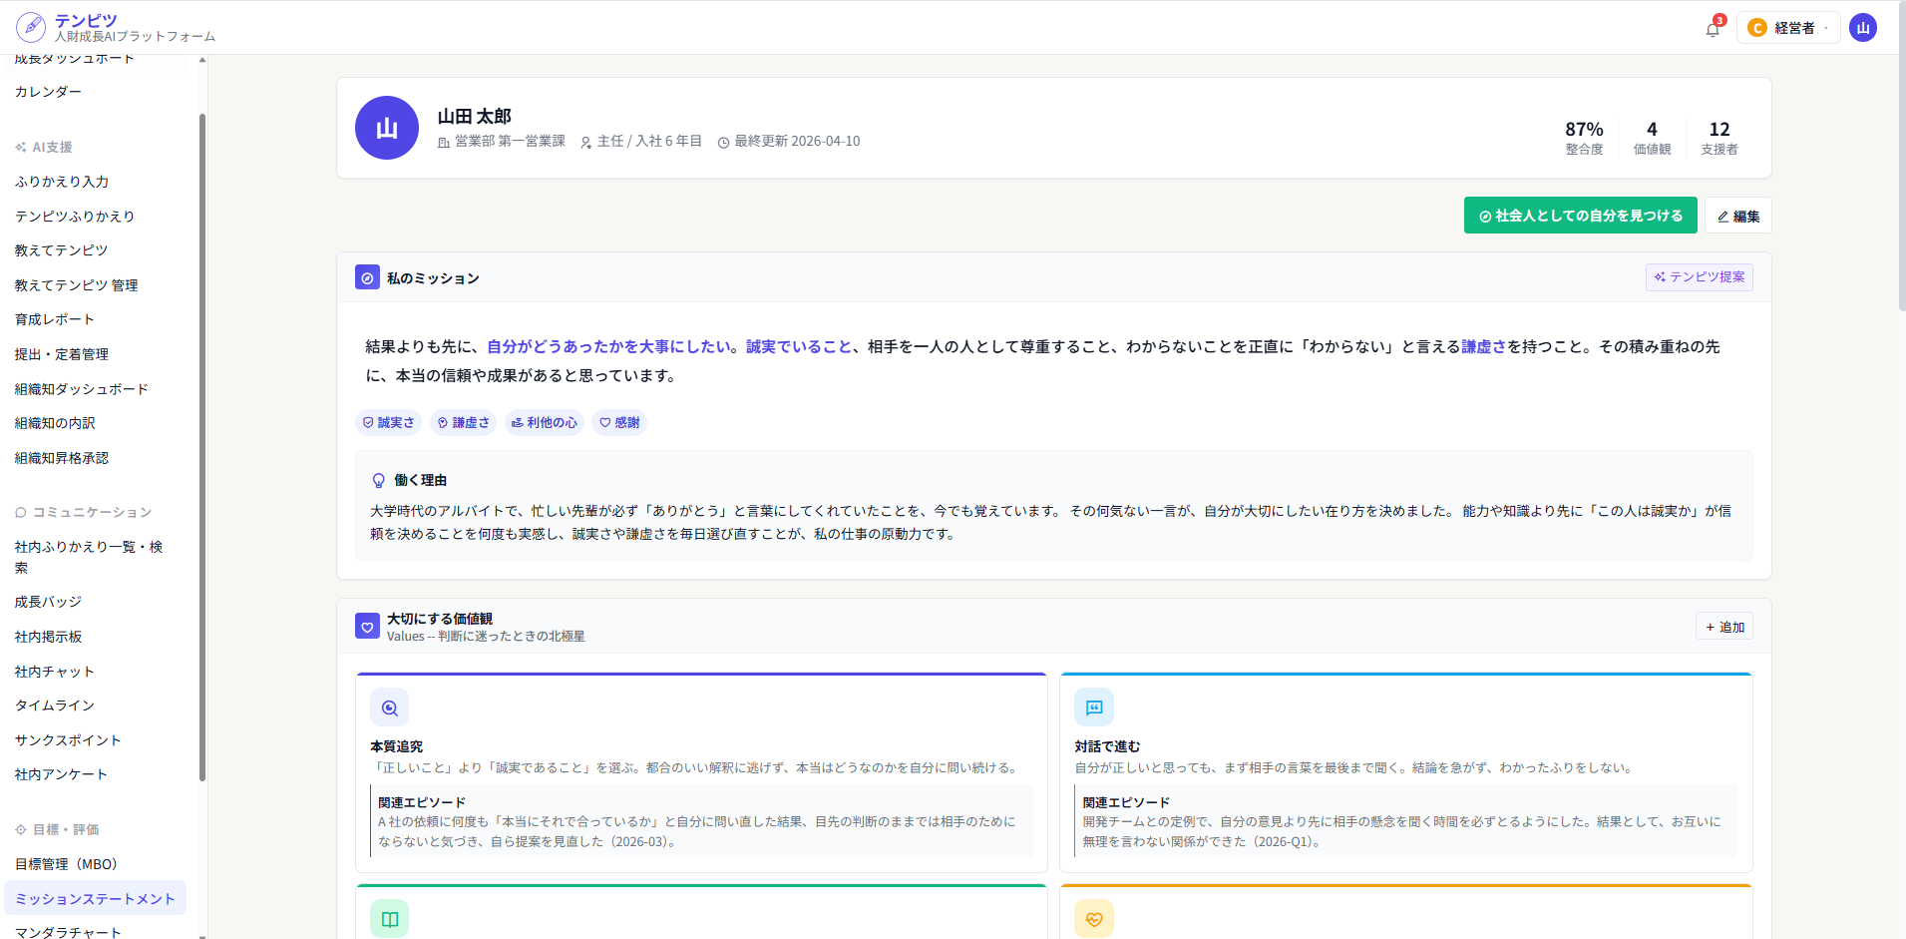The image size is (1906, 939).
Task: Click the Tenpitsu pen logo icon
Action: (x=31, y=27)
